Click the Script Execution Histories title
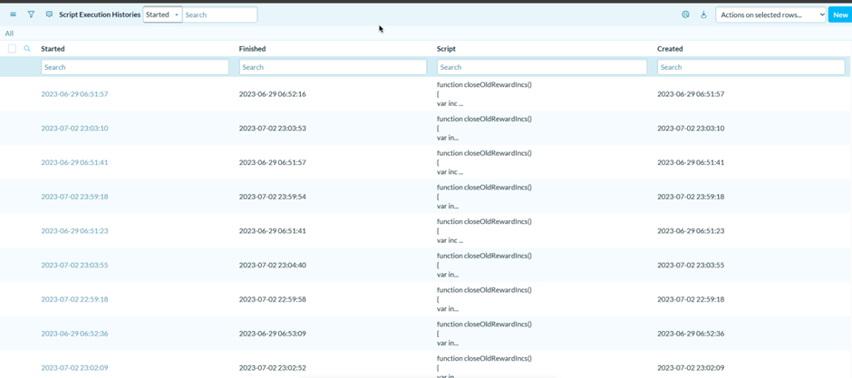This screenshot has width=852, height=378. [x=100, y=15]
